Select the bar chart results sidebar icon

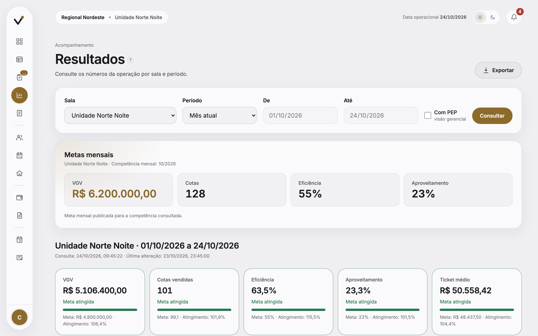pos(20,95)
